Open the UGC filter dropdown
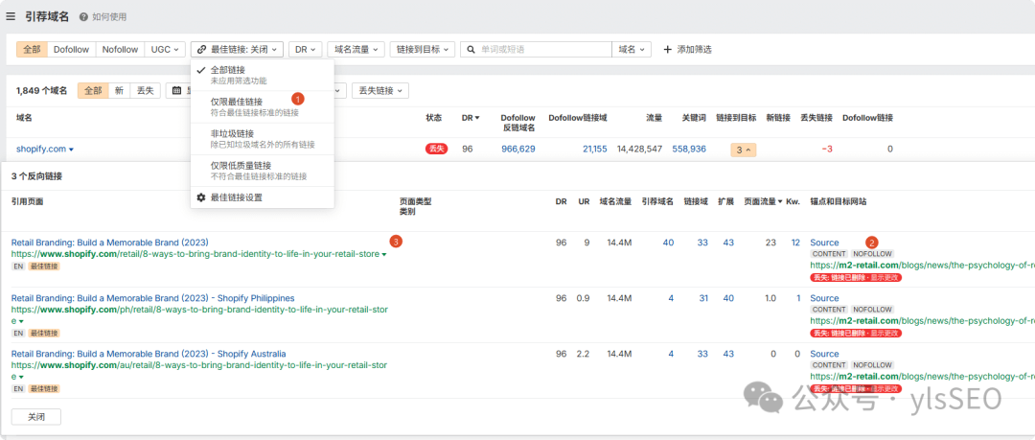The image size is (1035, 440). click(x=165, y=50)
